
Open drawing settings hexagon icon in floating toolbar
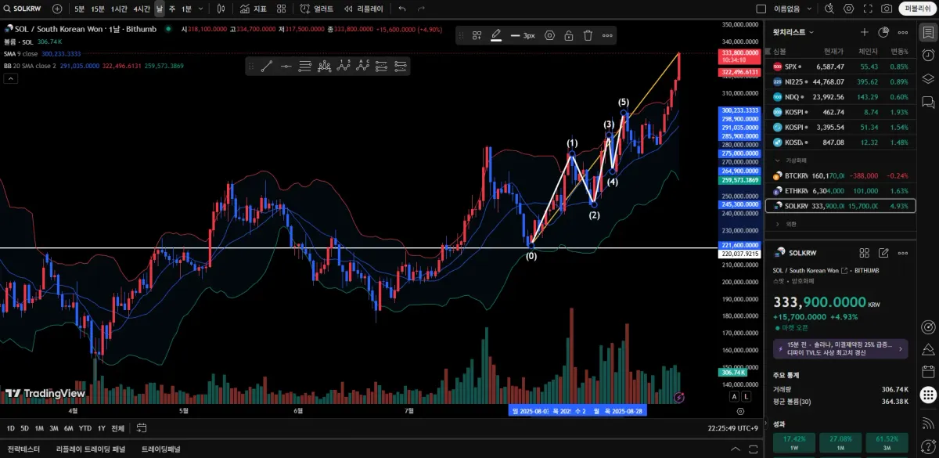549,35
